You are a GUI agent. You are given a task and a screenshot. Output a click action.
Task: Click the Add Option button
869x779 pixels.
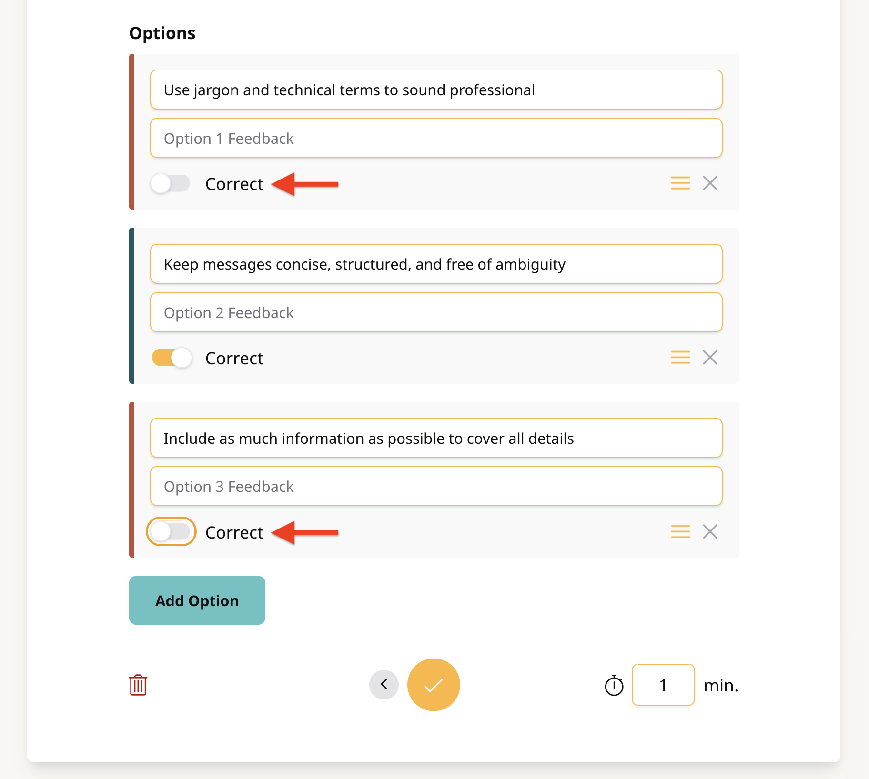(197, 600)
